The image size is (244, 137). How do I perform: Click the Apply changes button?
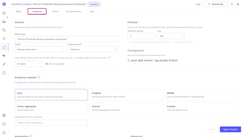click(x=230, y=129)
